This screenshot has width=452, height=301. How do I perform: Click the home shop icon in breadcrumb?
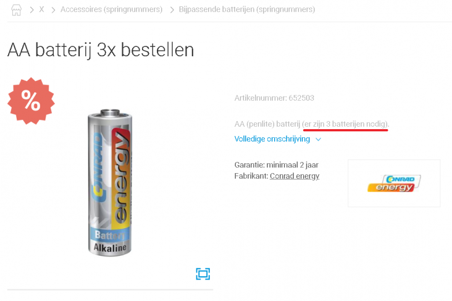(x=17, y=10)
